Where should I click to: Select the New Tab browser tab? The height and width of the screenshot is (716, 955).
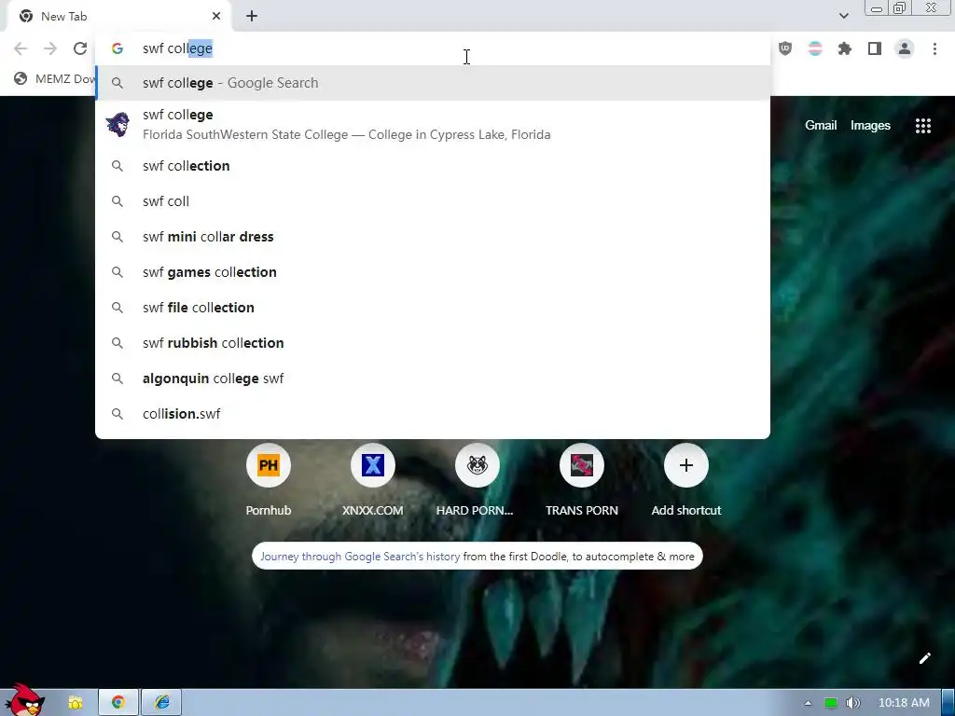[x=118, y=17]
